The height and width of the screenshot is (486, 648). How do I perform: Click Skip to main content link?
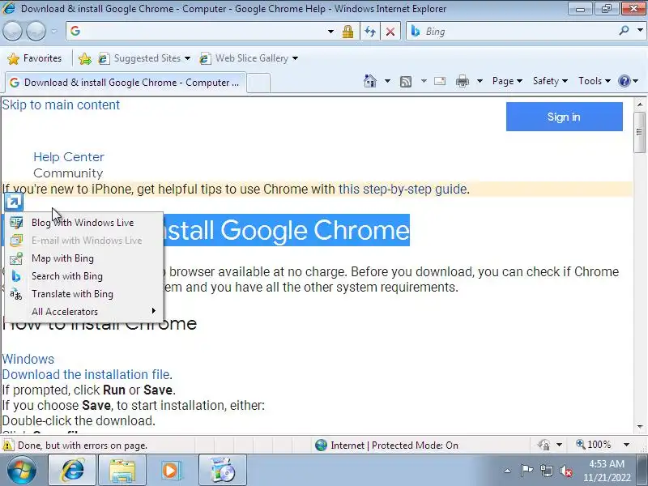pos(61,105)
